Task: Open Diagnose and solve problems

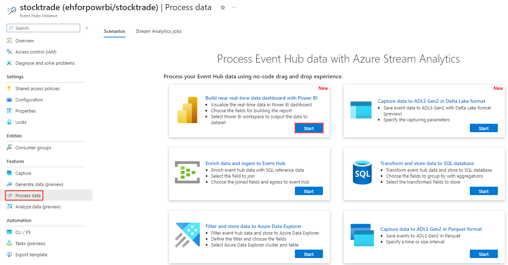Action: [45, 63]
